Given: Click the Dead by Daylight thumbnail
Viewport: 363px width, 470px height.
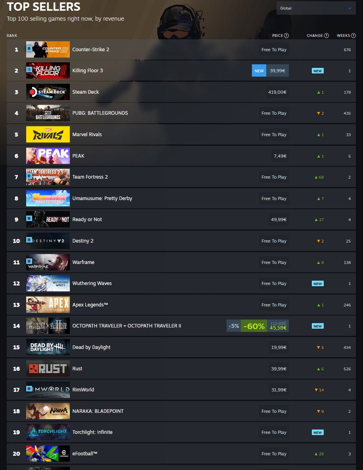Looking at the screenshot, I should click(48, 347).
